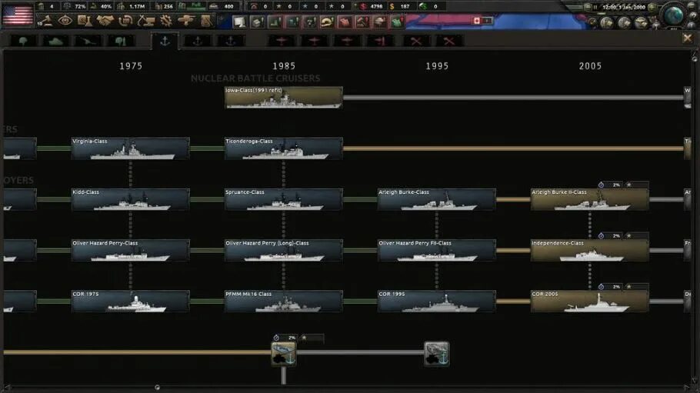Viewport: 700px width, 393px height.
Task: Click the helmet alert icon
Action: pyautogui.click(x=327, y=22)
